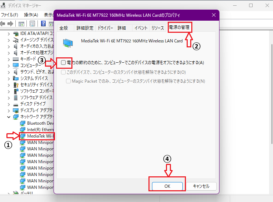
Task: Expand the キーボード node
Action: (9, 59)
